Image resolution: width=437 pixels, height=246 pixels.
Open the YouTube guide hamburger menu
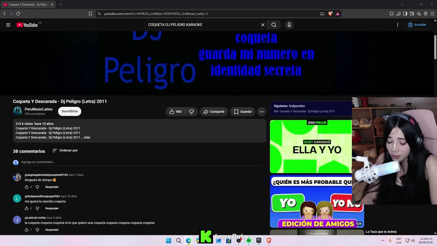coord(8,25)
